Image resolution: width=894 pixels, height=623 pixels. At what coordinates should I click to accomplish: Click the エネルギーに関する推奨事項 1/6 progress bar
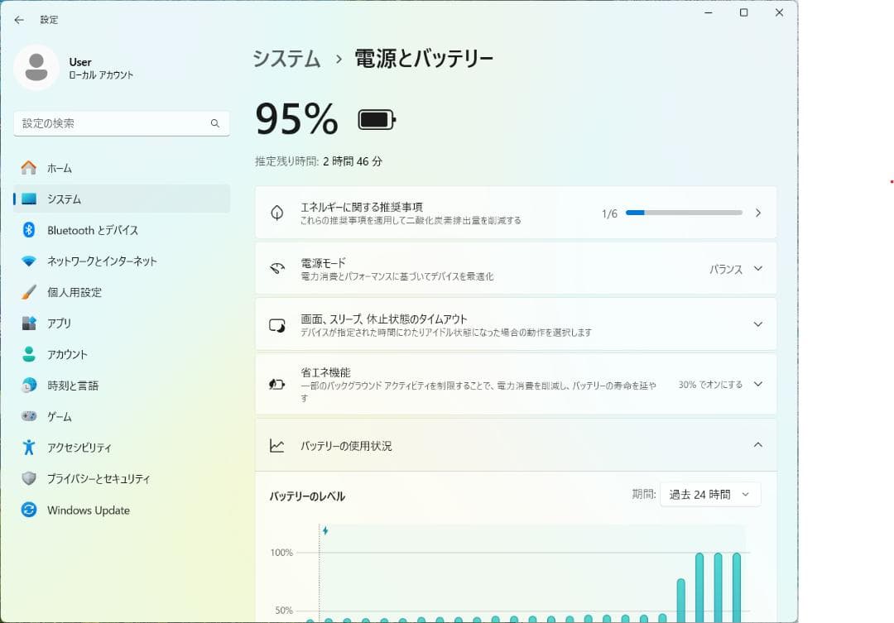pyautogui.click(x=684, y=213)
